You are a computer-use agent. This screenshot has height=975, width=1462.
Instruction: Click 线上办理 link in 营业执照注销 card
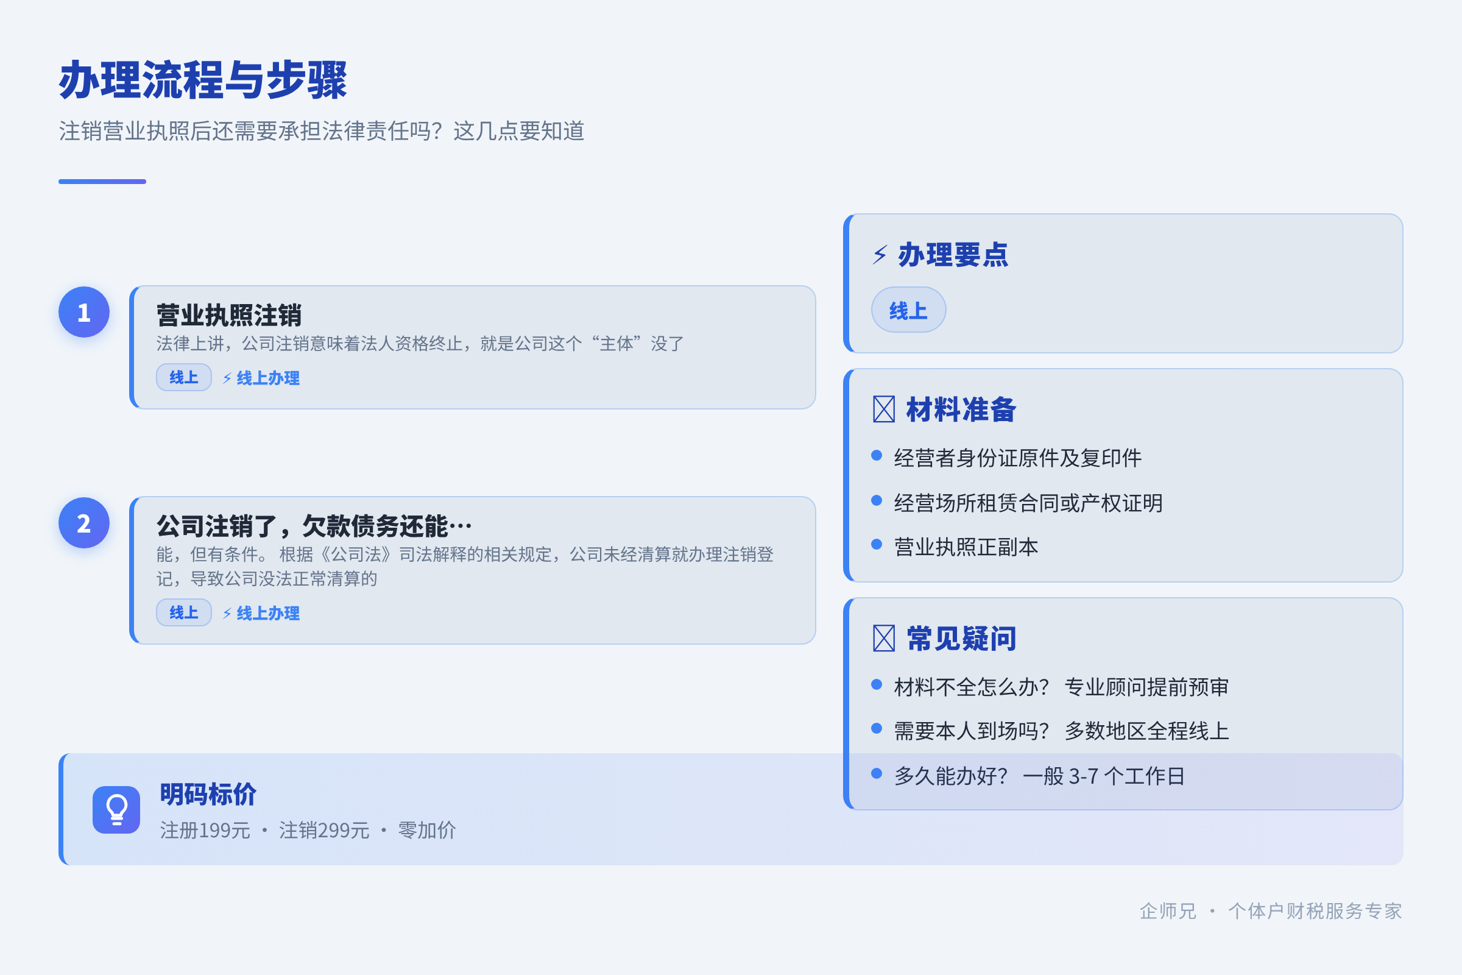point(261,378)
